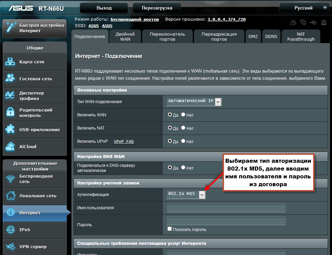This screenshot has width=332, height=255.
Task: Click the network copy status icon
Action: click(x=303, y=22)
